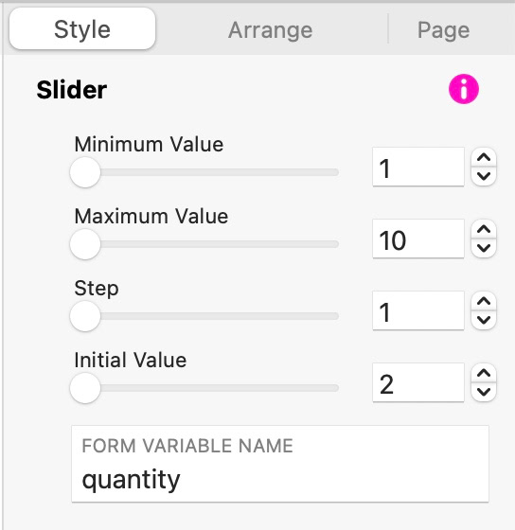Focus the Maximum Value field showing 10
Image resolution: width=515 pixels, height=530 pixels.
[418, 238]
